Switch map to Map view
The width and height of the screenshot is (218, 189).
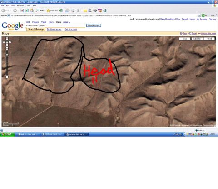[185, 39]
